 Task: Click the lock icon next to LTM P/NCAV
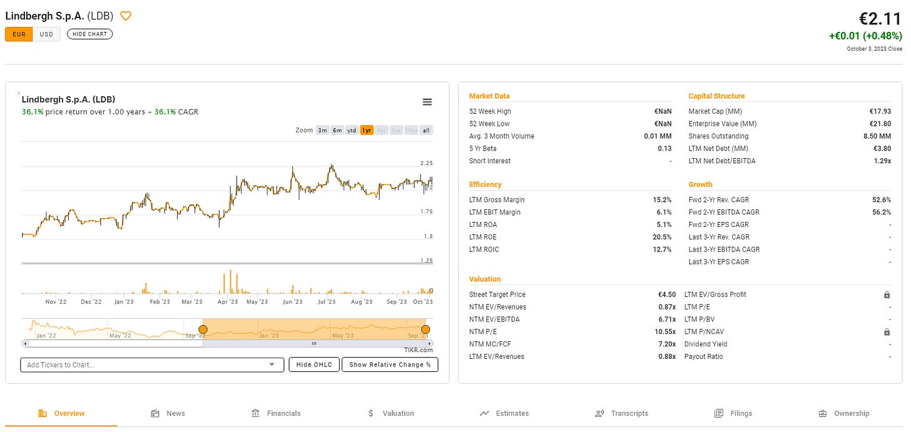point(887,332)
